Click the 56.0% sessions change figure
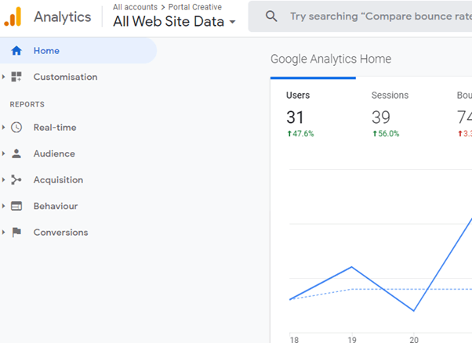The height and width of the screenshot is (343, 472). pyautogui.click(x=386, y=133)
